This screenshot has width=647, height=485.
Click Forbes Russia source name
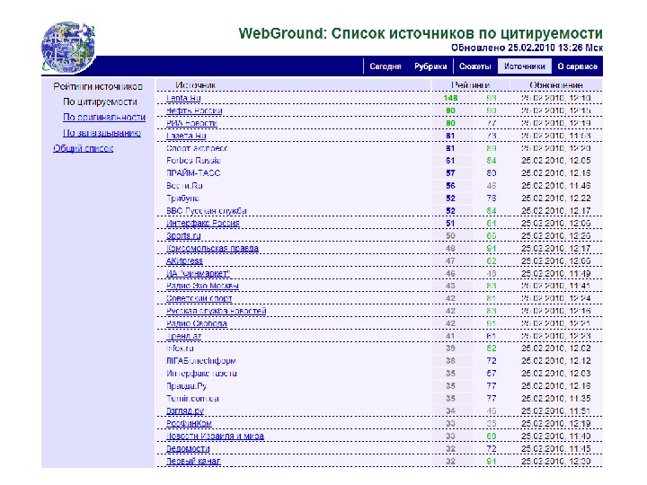193,161
